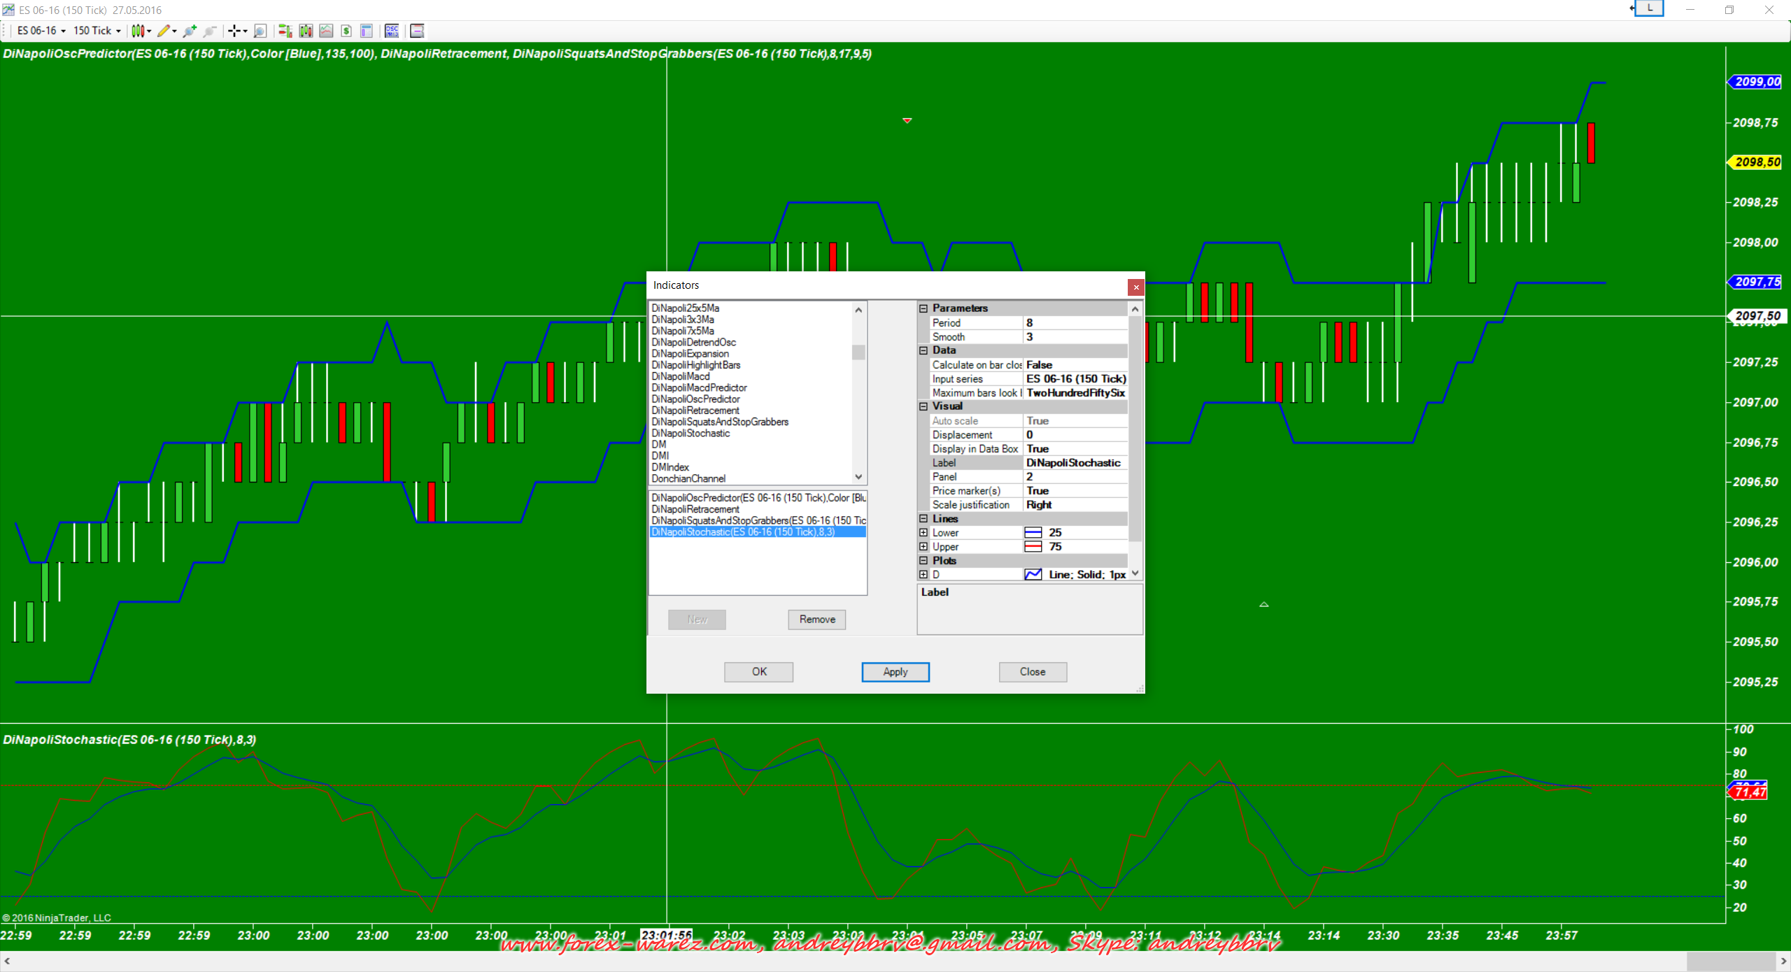Collapse the Parameters section
Screen dimensions: 1791x972
(923, 308)
